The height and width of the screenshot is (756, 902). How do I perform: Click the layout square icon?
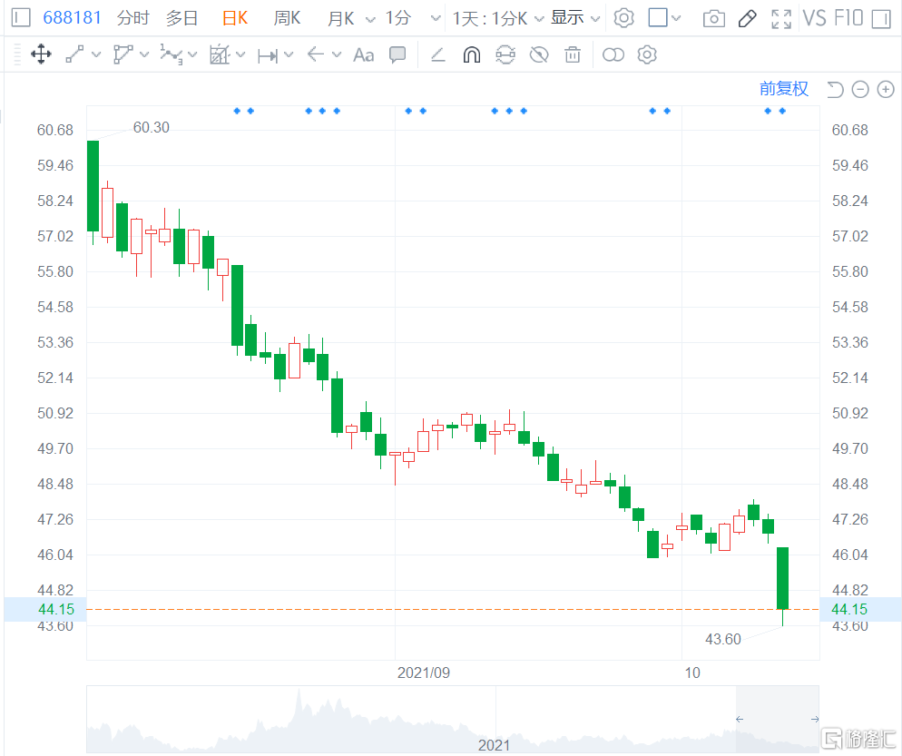pyautogui.click(x=658, y=18)
